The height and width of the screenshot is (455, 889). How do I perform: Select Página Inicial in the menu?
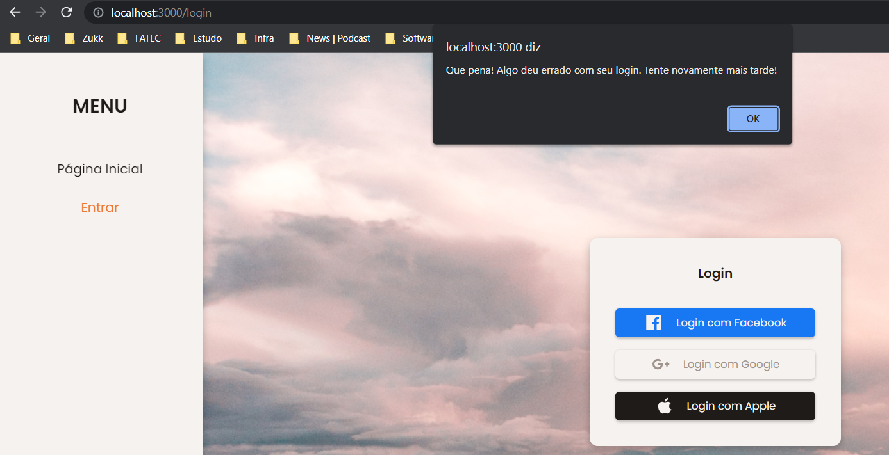(x=99, y=168)
